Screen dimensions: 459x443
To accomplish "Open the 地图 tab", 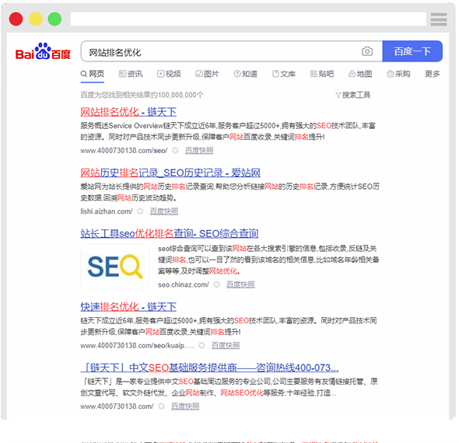I will 360,74.
